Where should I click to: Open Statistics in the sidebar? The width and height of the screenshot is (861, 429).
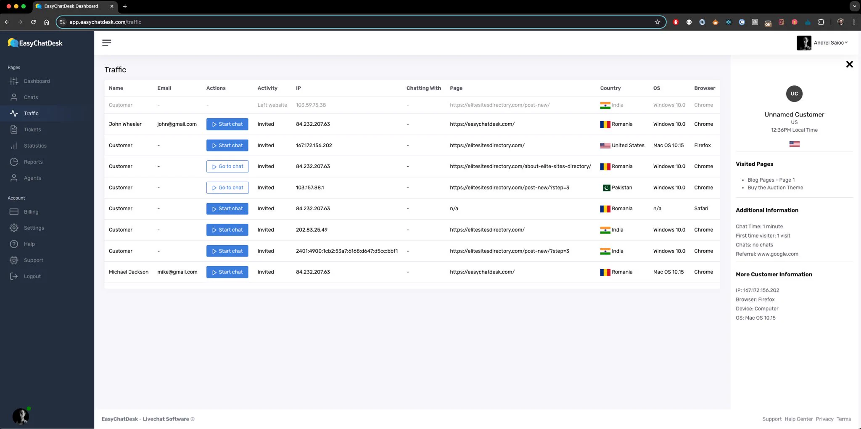[35, 146]
